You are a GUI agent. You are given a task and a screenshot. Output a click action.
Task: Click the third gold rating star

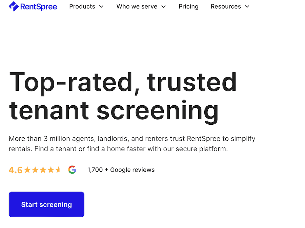43,170
